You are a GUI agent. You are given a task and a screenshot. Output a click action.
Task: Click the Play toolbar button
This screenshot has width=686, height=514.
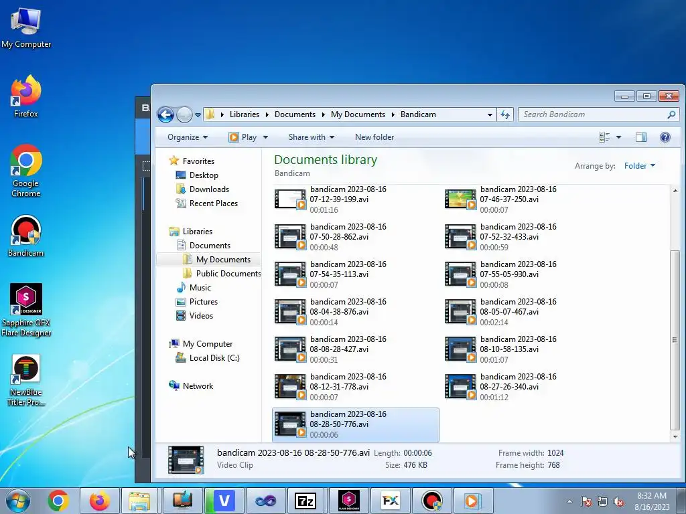[243, 137]
